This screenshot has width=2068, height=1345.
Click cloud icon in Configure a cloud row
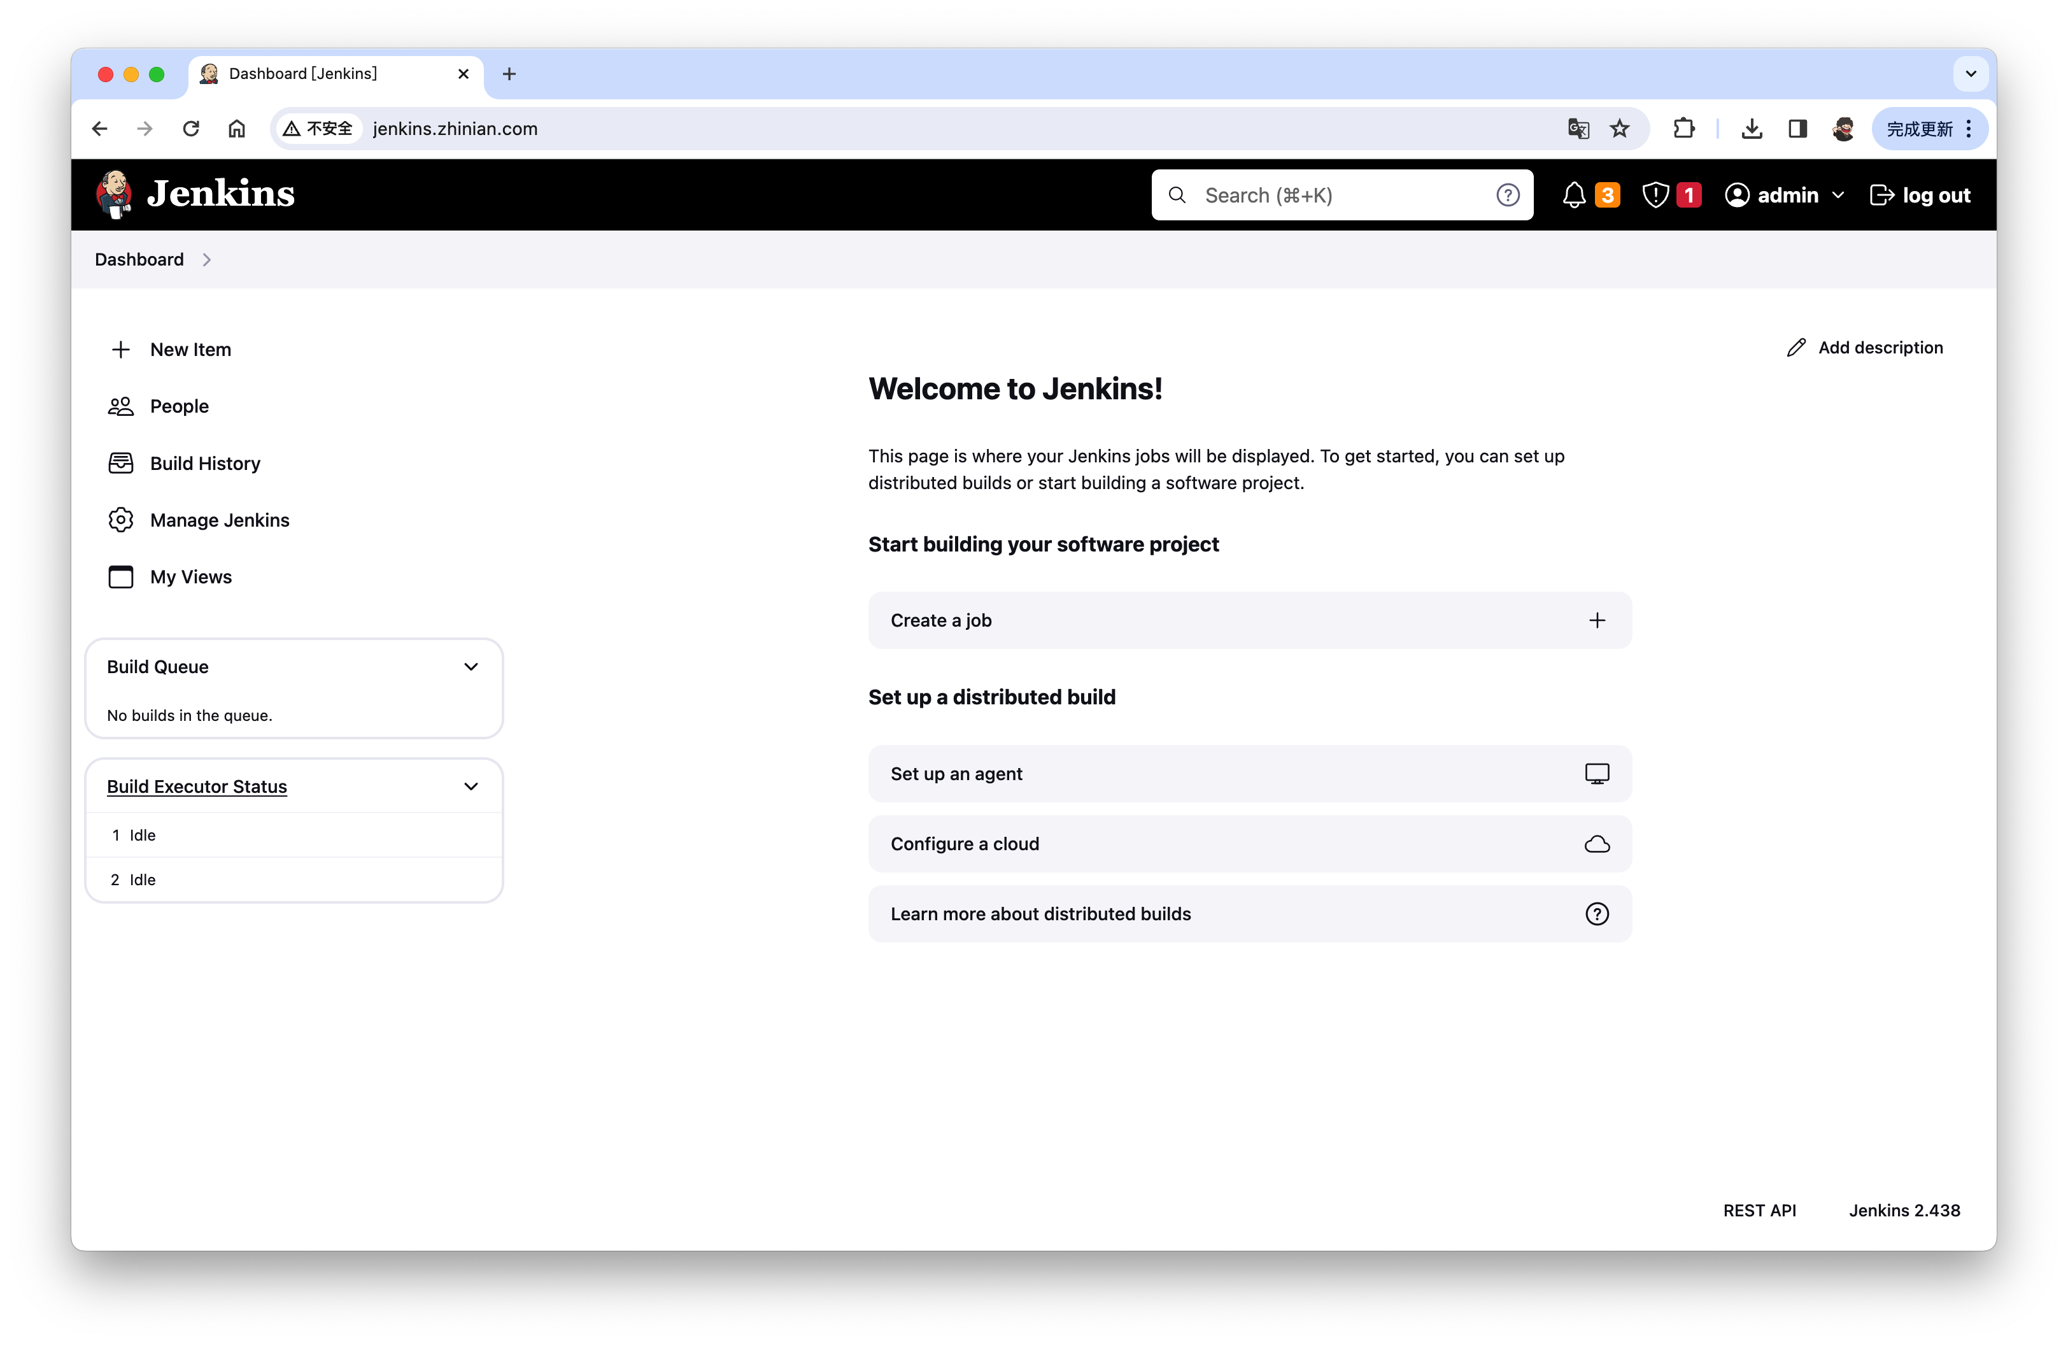1597,844
